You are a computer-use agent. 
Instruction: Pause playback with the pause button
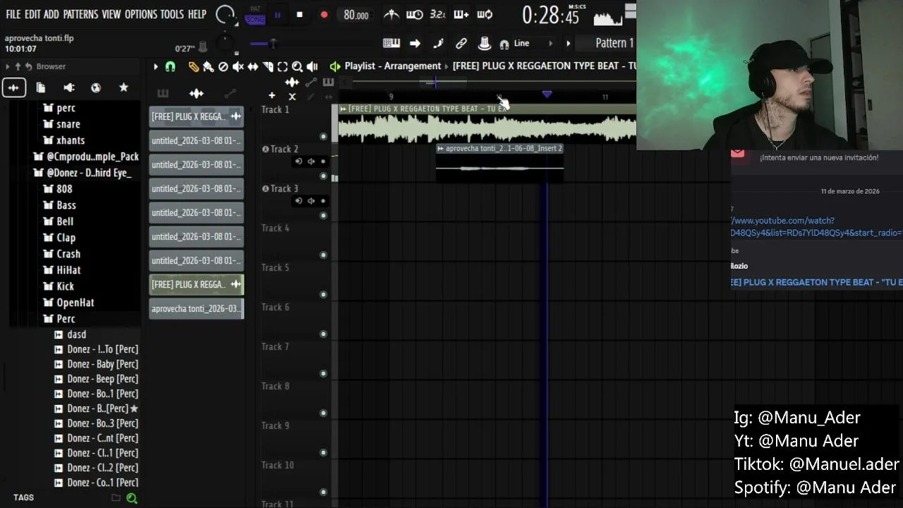277,15
